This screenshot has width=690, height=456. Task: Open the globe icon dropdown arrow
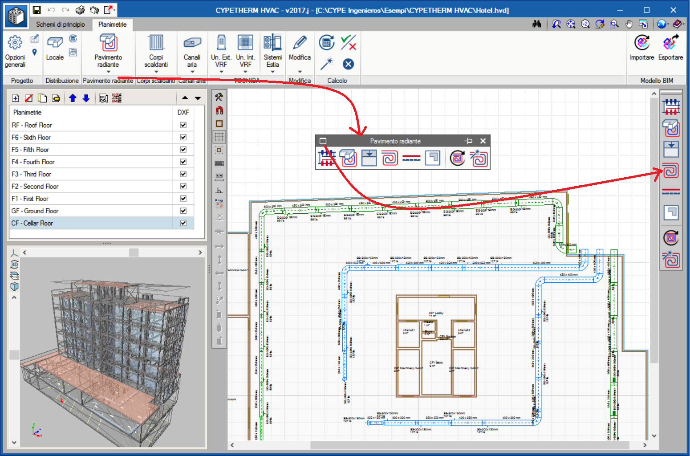669,24
